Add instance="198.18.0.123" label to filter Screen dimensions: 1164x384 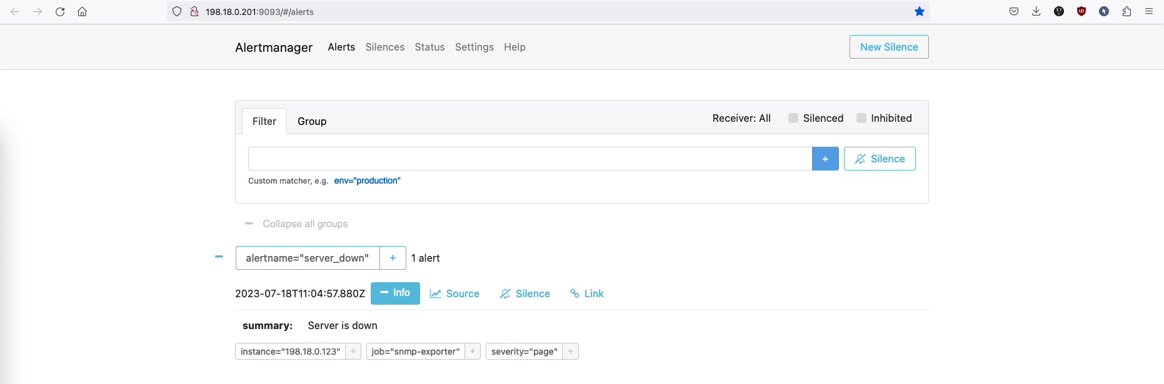coord(353,352)
